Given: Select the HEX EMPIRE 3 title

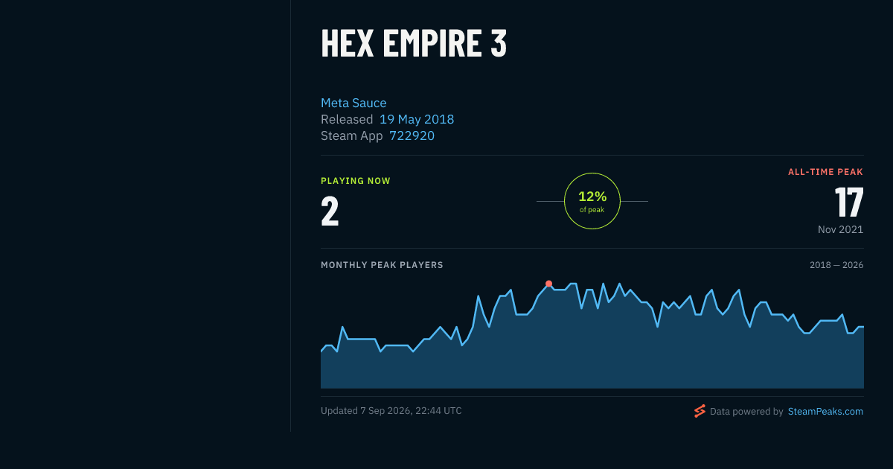Looking at the screenshot, I should (414, 44).
